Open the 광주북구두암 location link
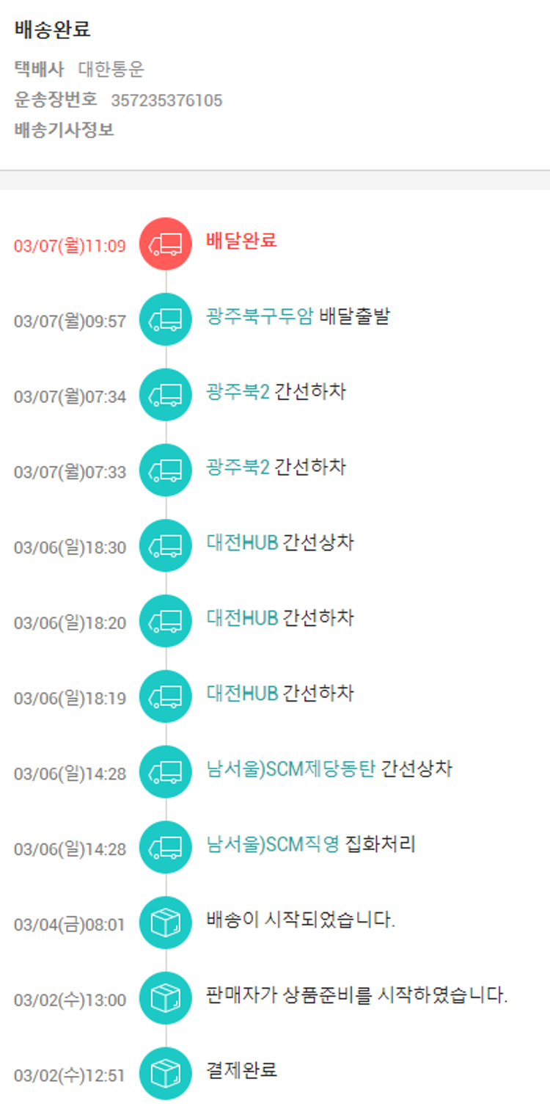The width and height of the screenshot is (550, 1109). pyautogui.click(x=260, y=316)
